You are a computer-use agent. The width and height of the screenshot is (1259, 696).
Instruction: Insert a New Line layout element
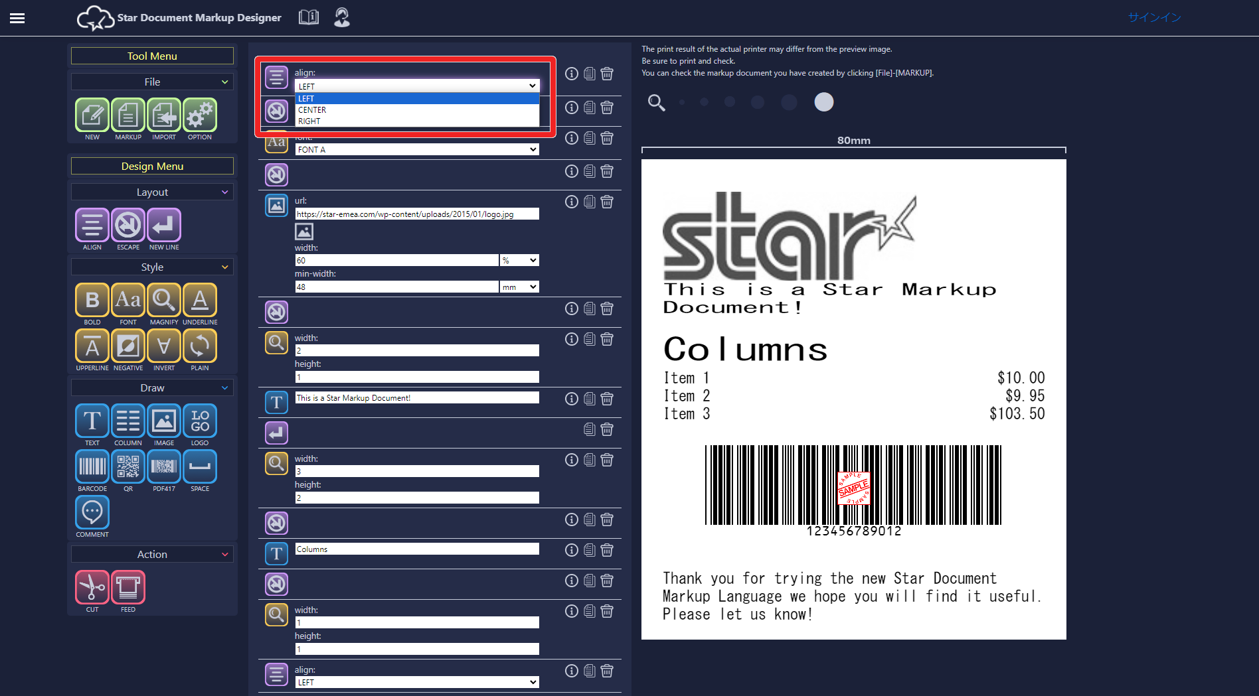[x=164, y=225]
